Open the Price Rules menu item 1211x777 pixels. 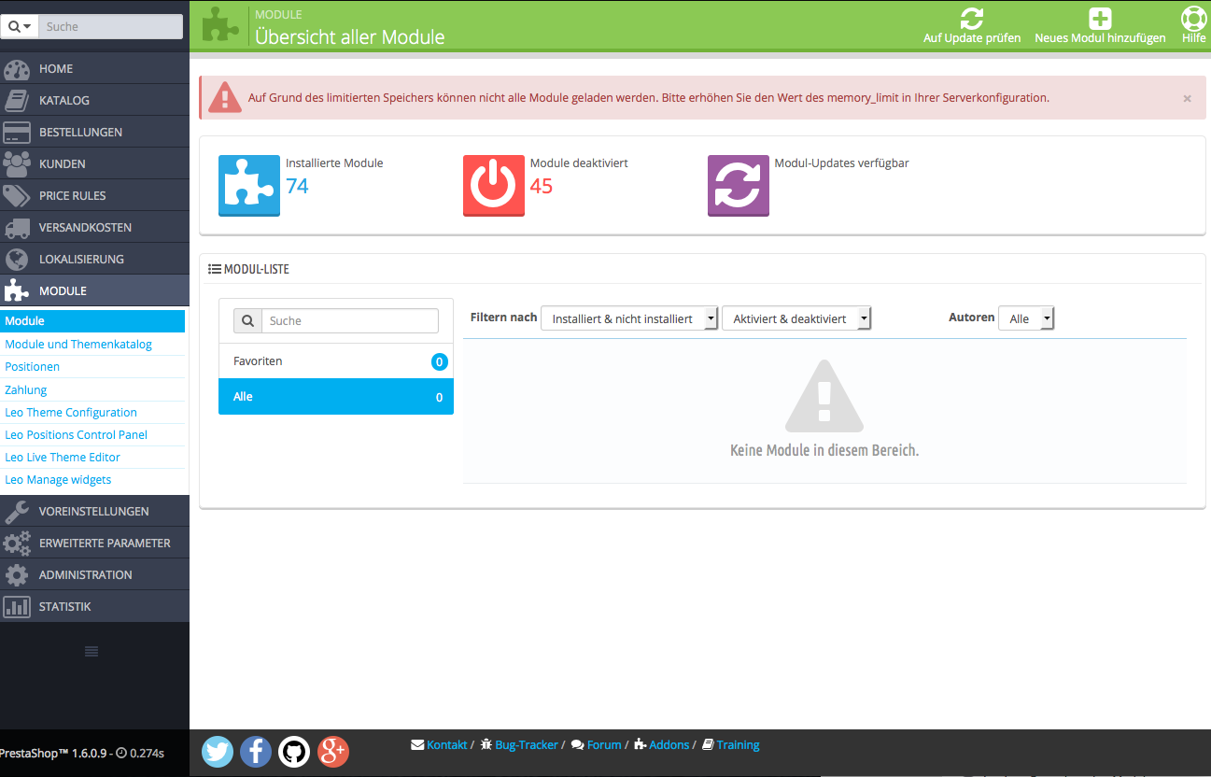[x=94, y=196]
